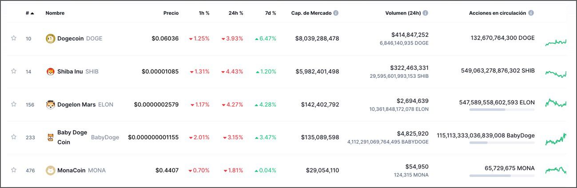577x188 pixels.
Task: Click the MonaCoin logo icon
Action: coord(51,170)
